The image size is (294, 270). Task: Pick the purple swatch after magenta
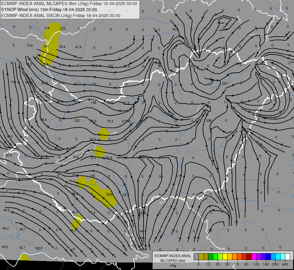[x=259, y=257]
